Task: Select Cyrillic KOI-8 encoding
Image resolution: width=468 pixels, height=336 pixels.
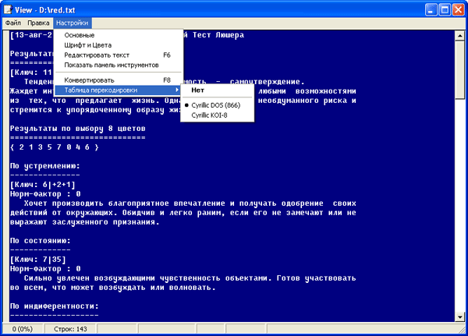Action: coord(218,115)
